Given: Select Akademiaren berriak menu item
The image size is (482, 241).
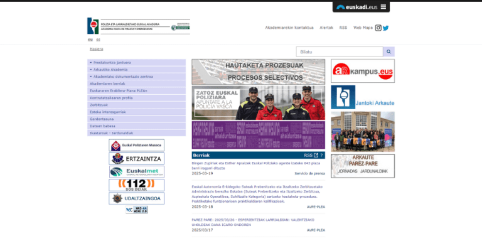Looking at the screenshot, I should coord(136,83).
